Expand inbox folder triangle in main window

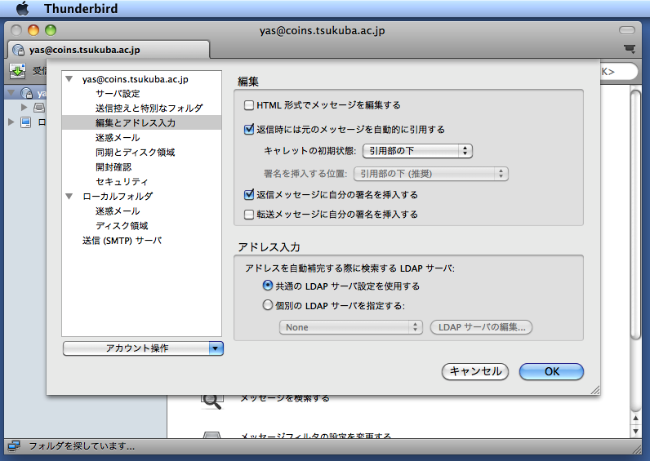(x=24, y=107)
